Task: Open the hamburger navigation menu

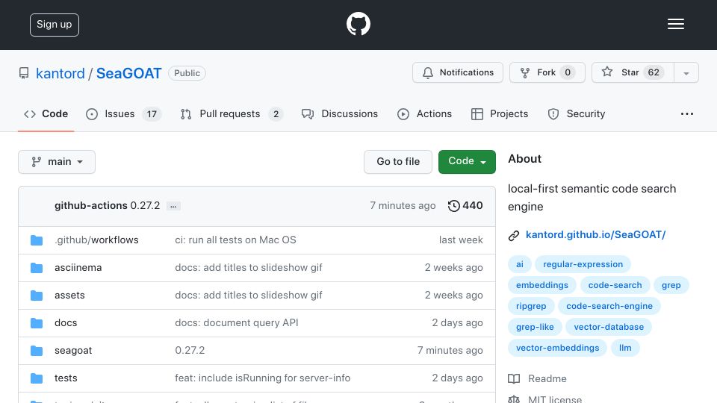Action: coord(675,24)
